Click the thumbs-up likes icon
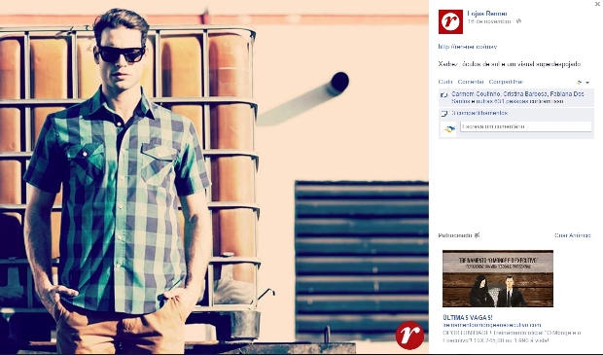 click(444, 94)
